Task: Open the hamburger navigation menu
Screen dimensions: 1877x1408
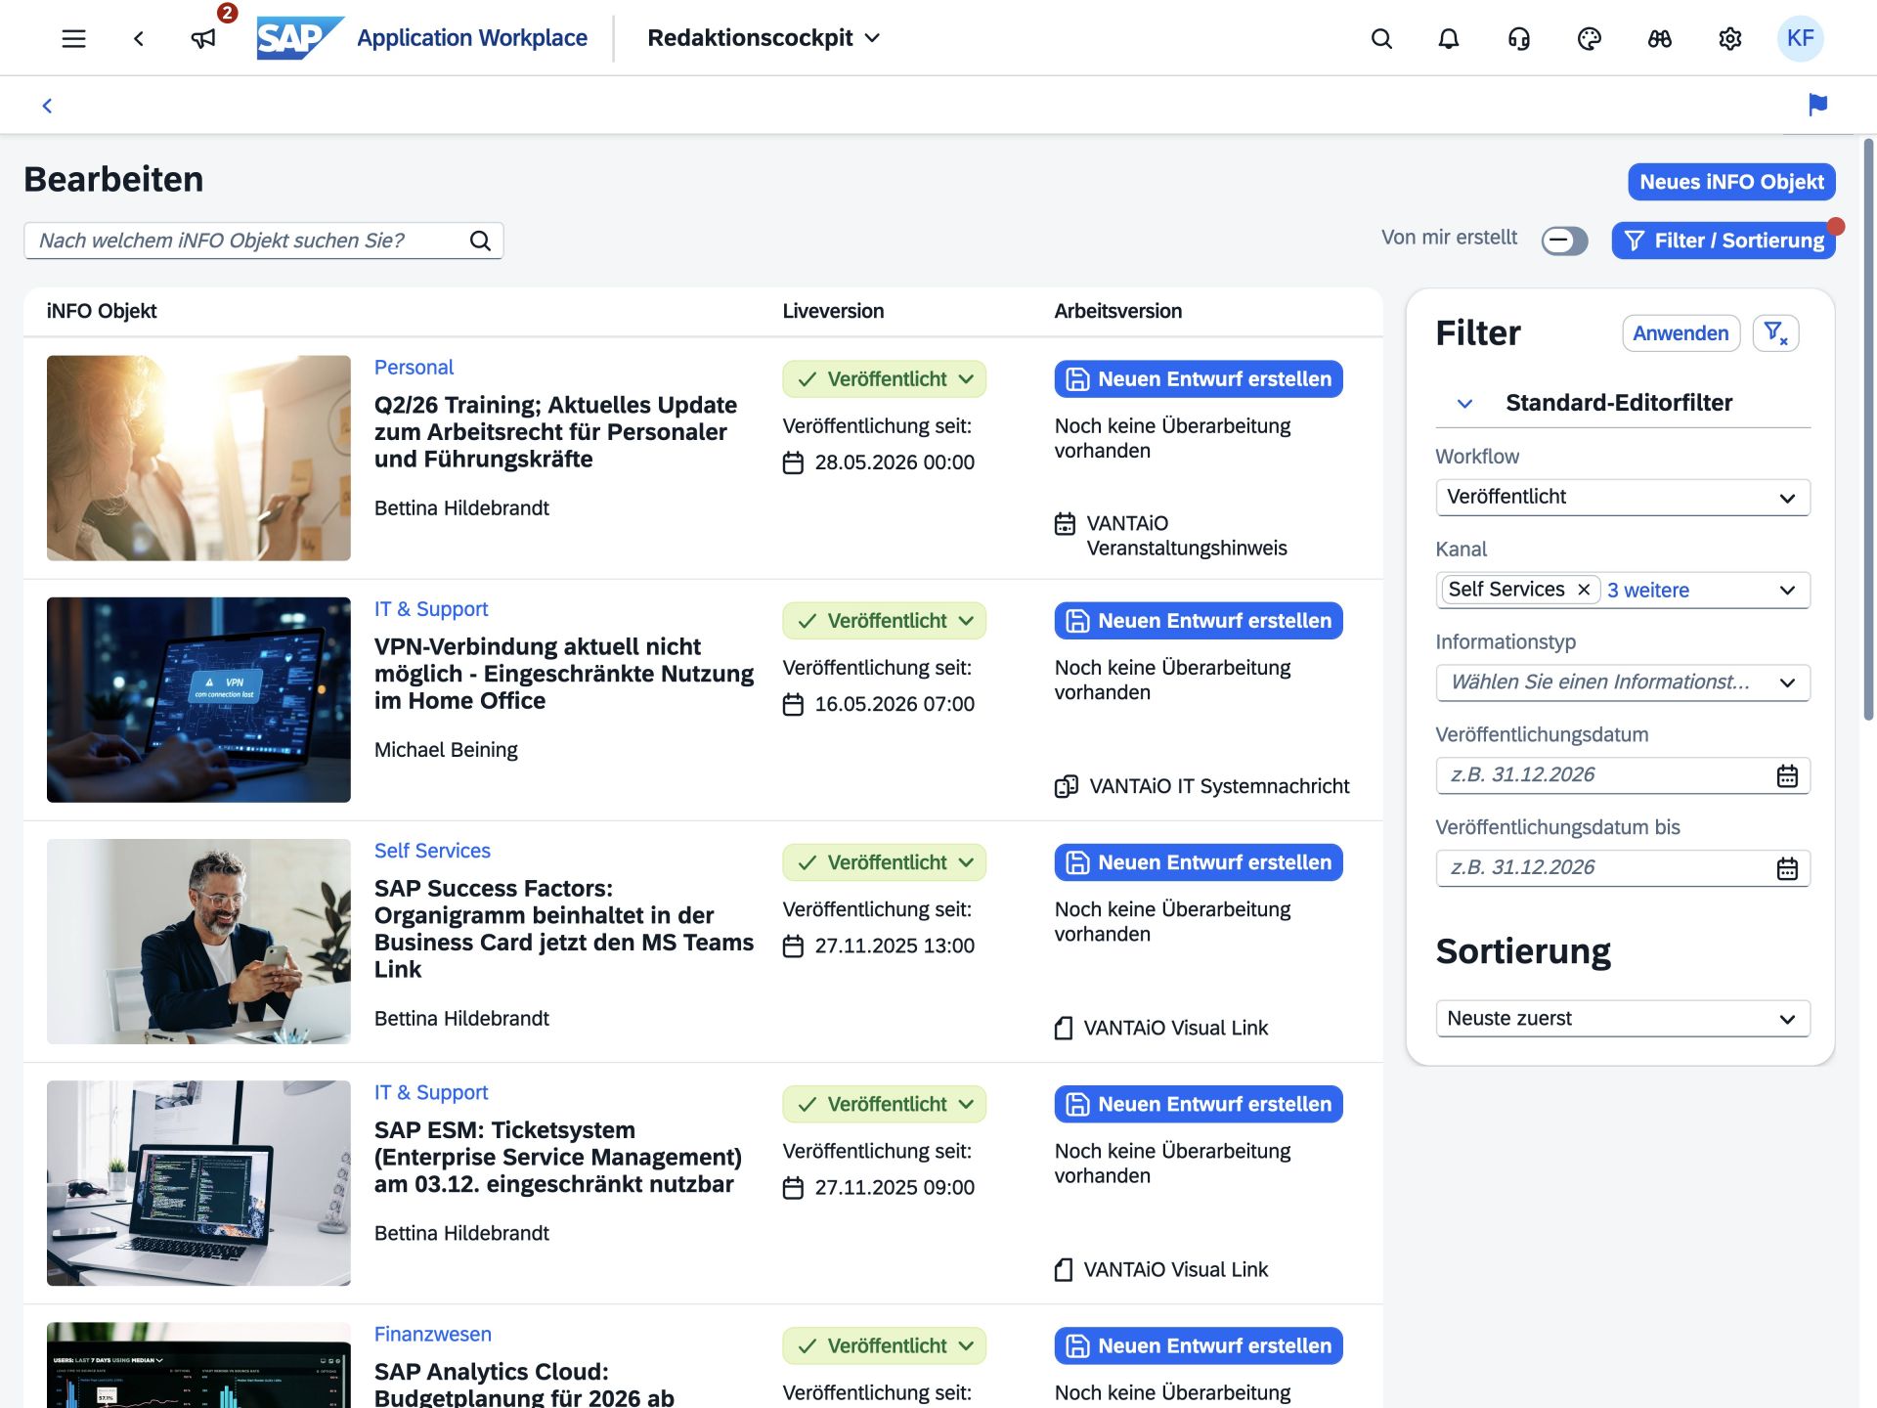Action: click(x=73, y=38)
